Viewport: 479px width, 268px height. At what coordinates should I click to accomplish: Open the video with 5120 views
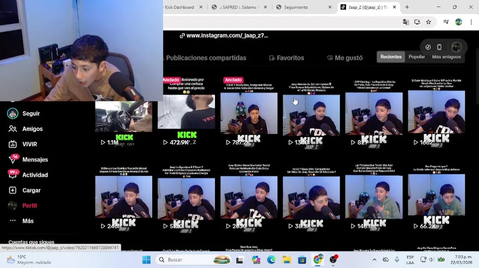[186, 197]
